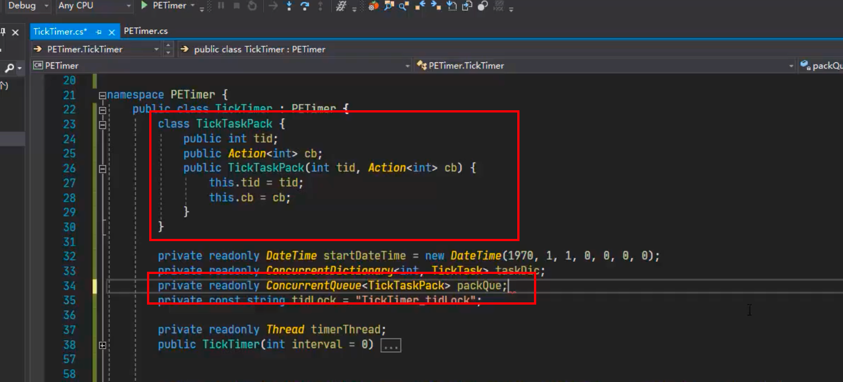Click the Step Over icon
The width and height of the screenshot is (843, 382).
coord(305,6)
